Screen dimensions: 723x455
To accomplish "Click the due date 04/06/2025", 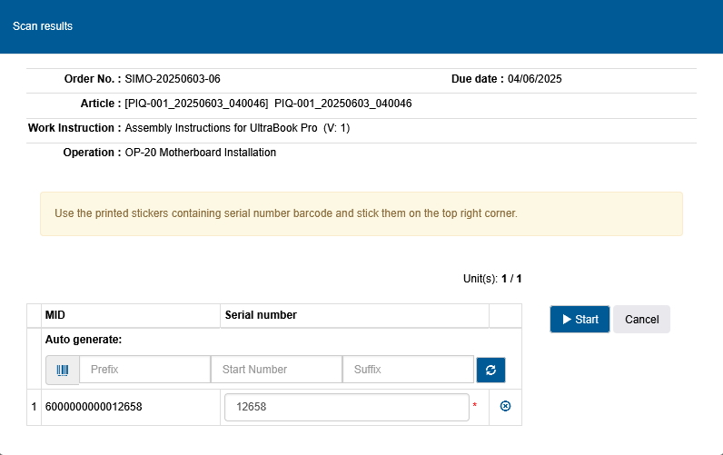I will pyautogui.click(x=534, y=79).
